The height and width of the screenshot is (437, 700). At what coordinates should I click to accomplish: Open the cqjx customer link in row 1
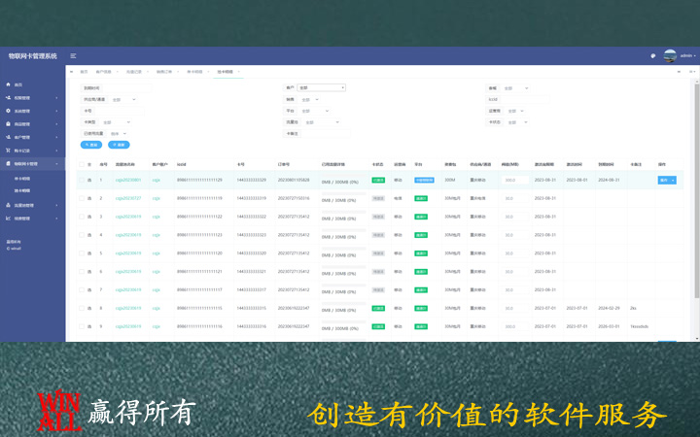click(x=157, y=181)
